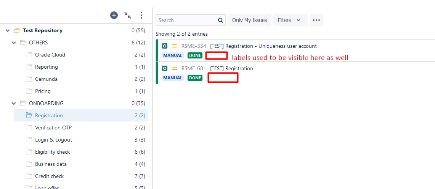Click the Pricing folder icon
Image resolution: width=435 pixels, height=189 pixels.
pos(29,91)
